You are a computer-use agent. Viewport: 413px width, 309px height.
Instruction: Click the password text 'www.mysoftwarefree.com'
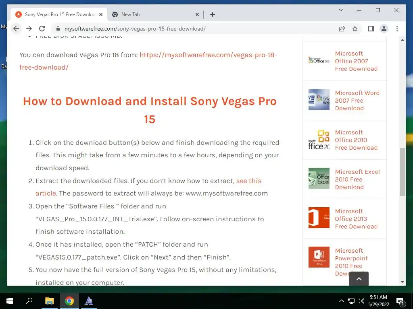(x=227, y=194)
